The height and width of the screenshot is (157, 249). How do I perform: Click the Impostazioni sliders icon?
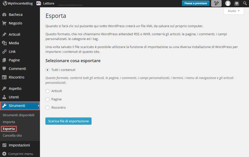(x=4, y=145)
